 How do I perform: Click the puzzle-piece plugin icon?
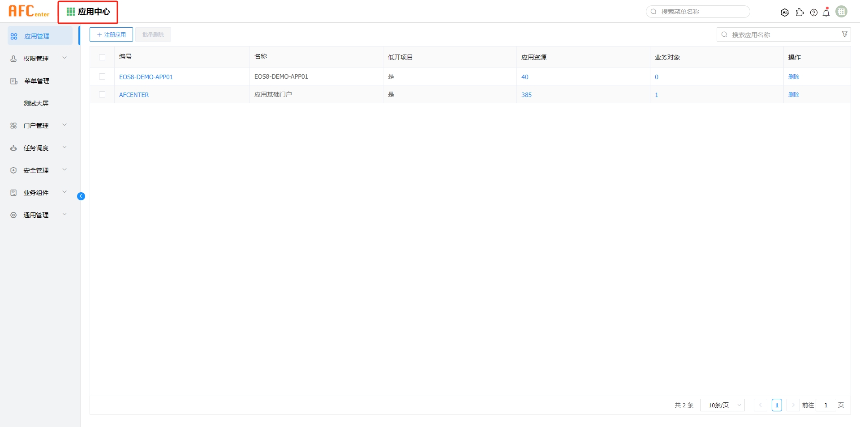point(800,13)
